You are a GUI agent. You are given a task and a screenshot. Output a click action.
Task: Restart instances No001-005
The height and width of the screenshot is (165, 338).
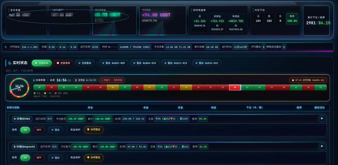click(x=114, y=63)
